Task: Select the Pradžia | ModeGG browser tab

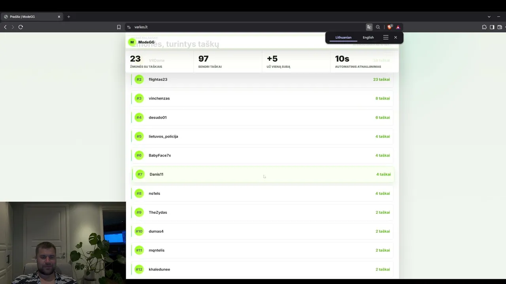Action: 32,17
